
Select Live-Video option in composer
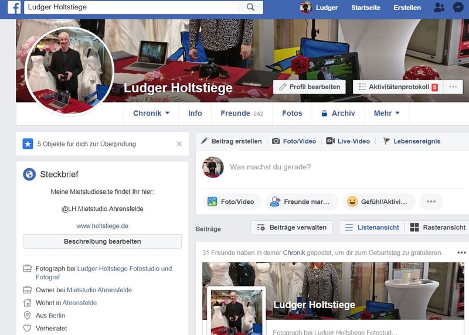(x=348, y=141)
